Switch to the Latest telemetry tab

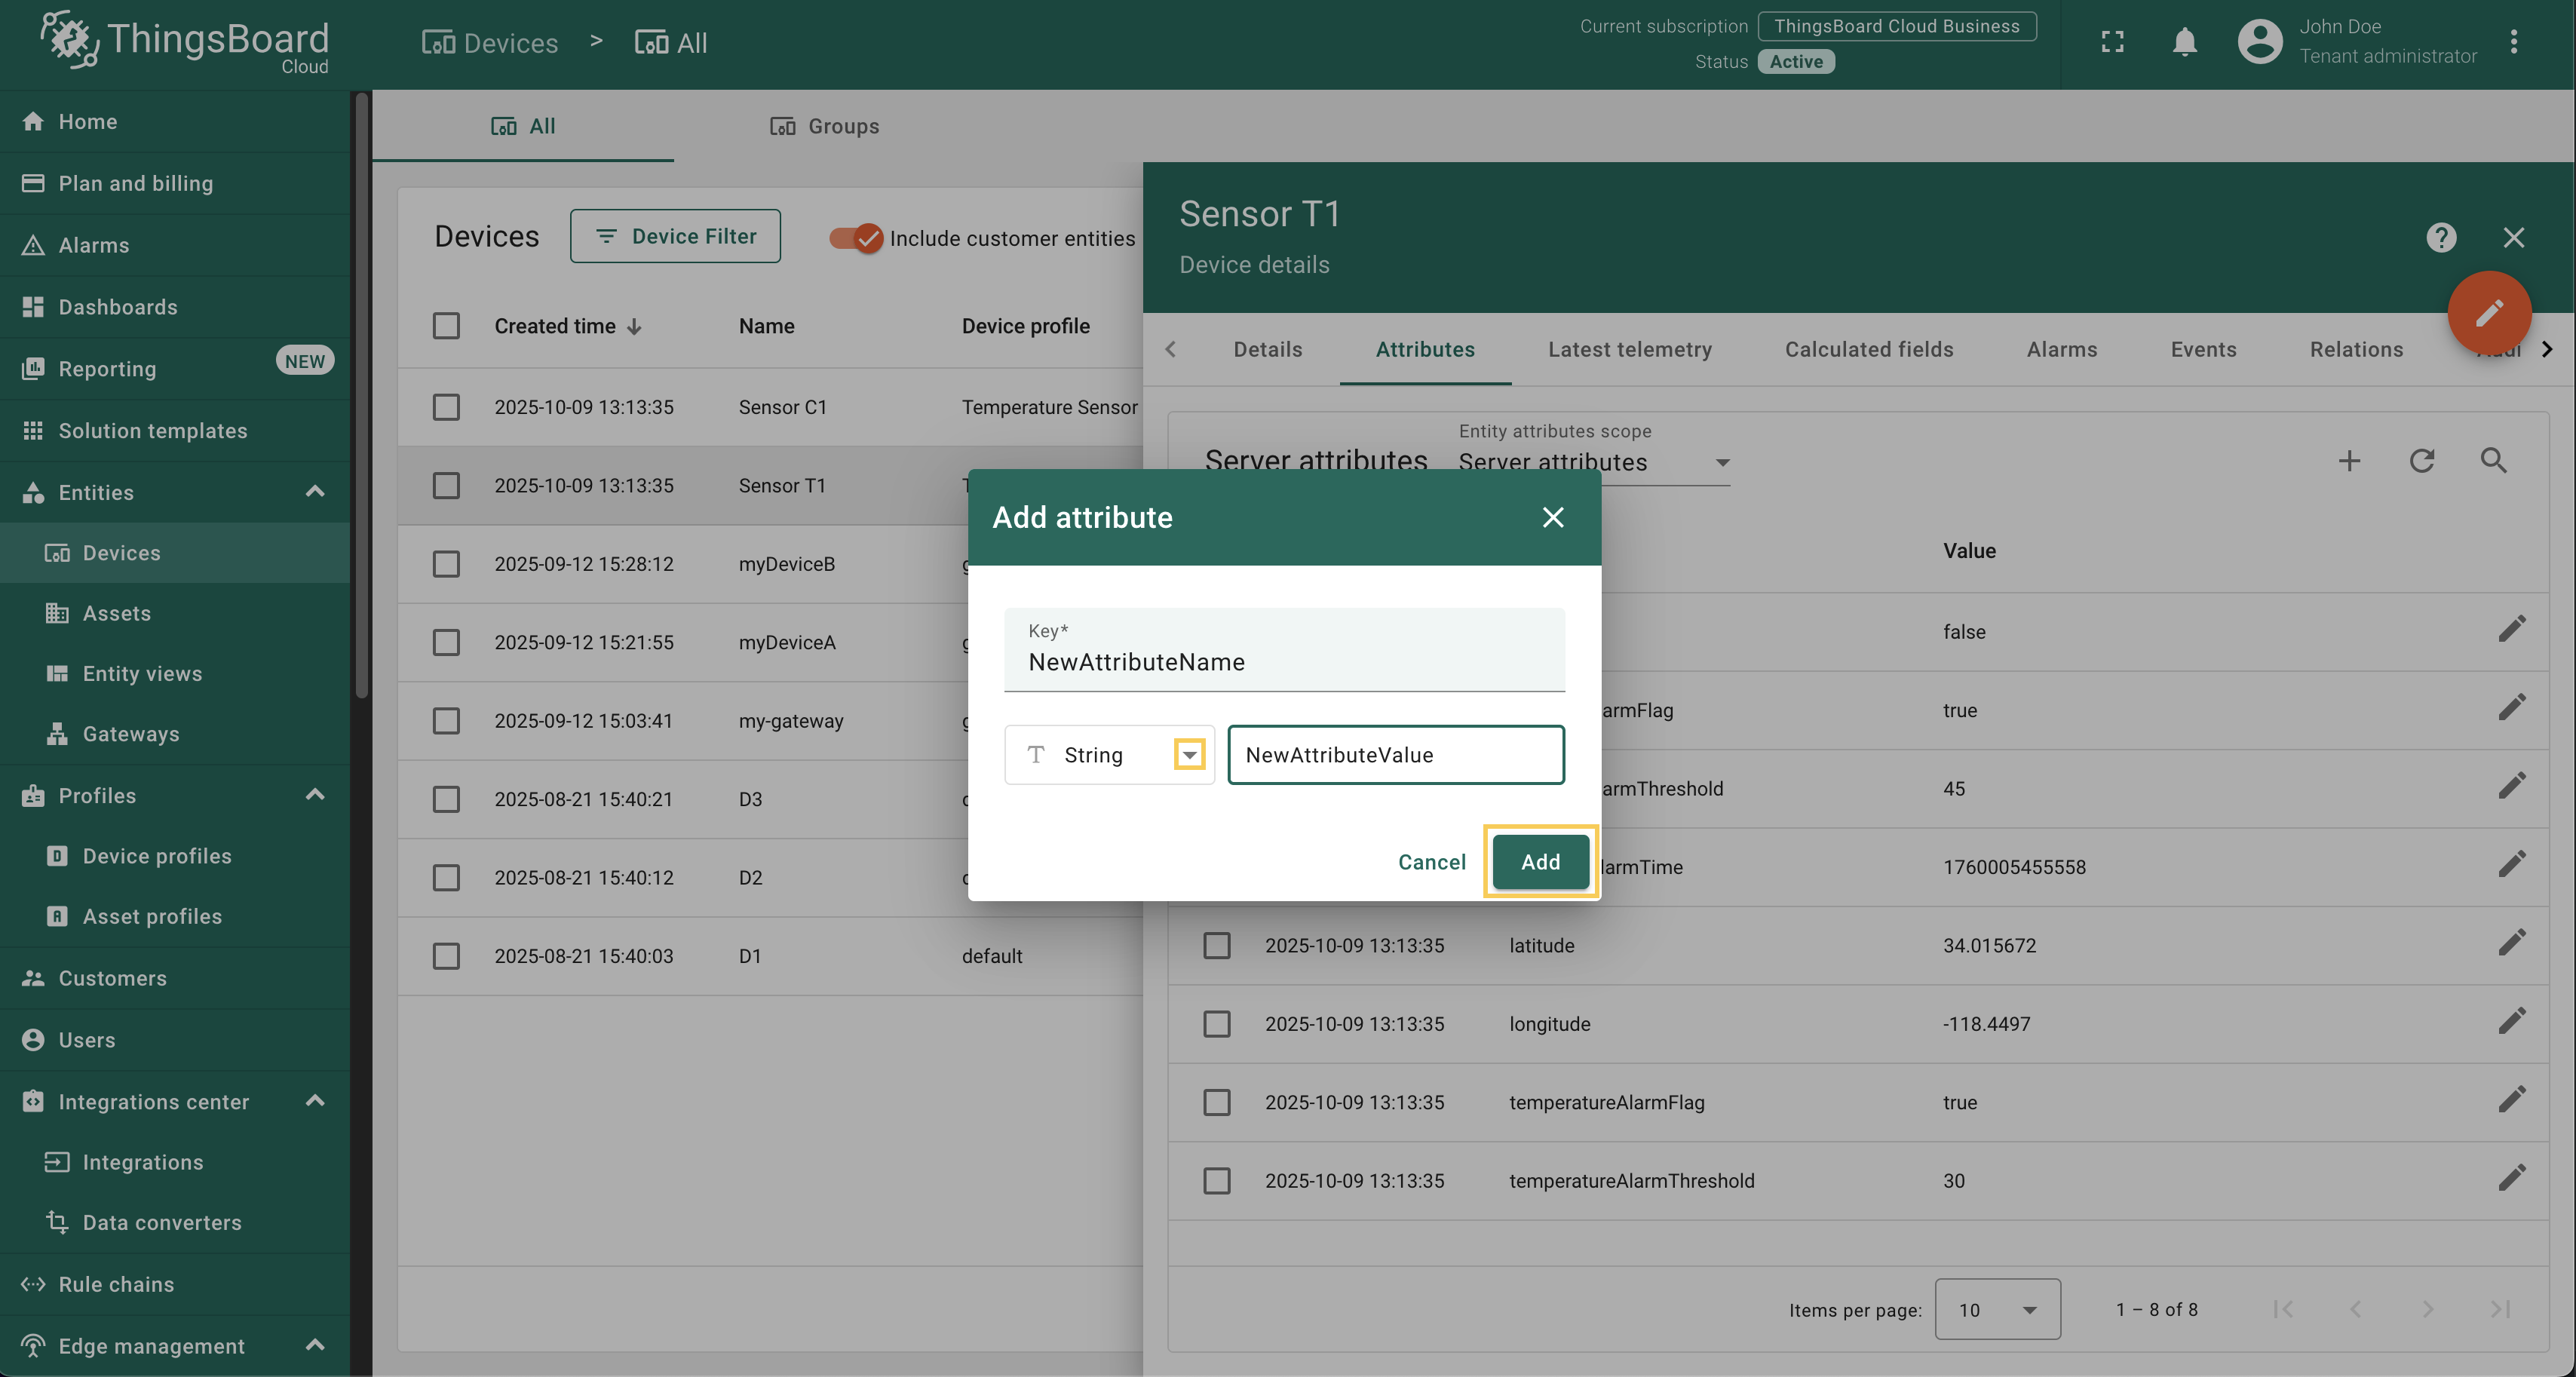point(1629,349)
